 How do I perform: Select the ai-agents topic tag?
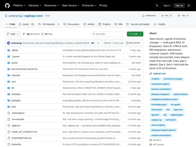click(x=155, y=79)
